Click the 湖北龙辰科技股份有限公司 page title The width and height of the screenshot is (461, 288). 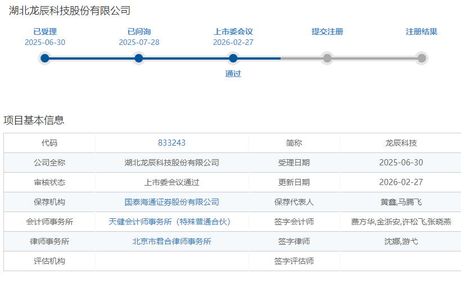click(x=70, y=10)
